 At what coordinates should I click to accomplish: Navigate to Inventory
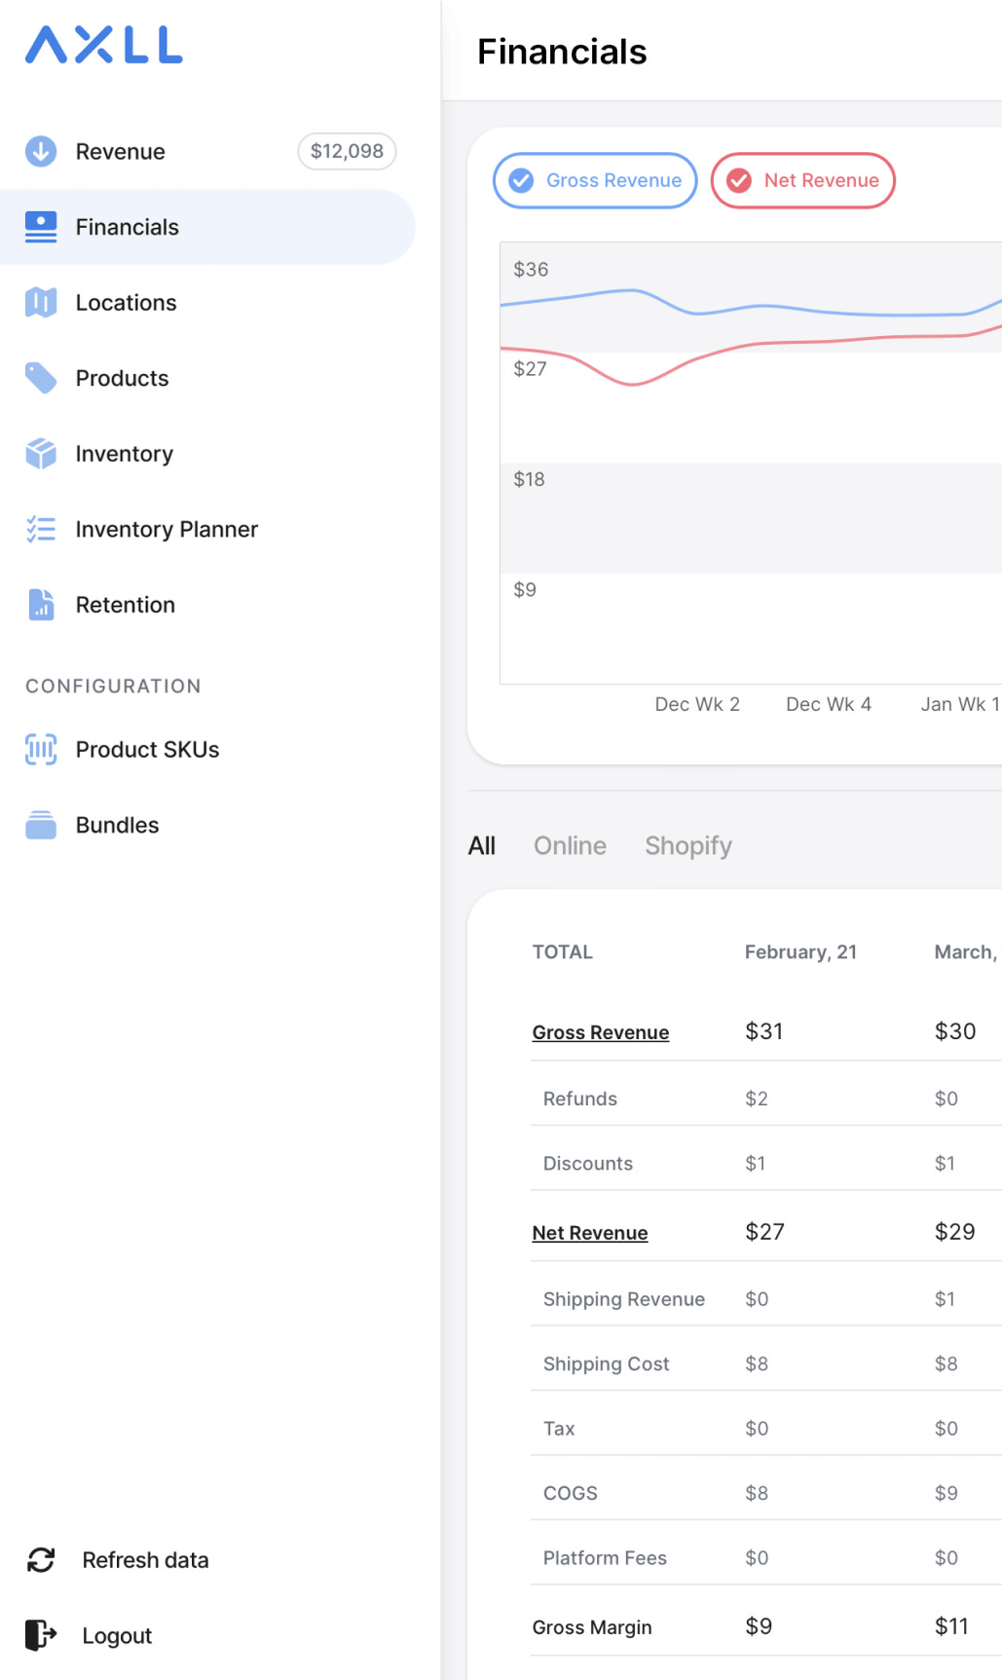pyautogui.click(x=207, y=454)
